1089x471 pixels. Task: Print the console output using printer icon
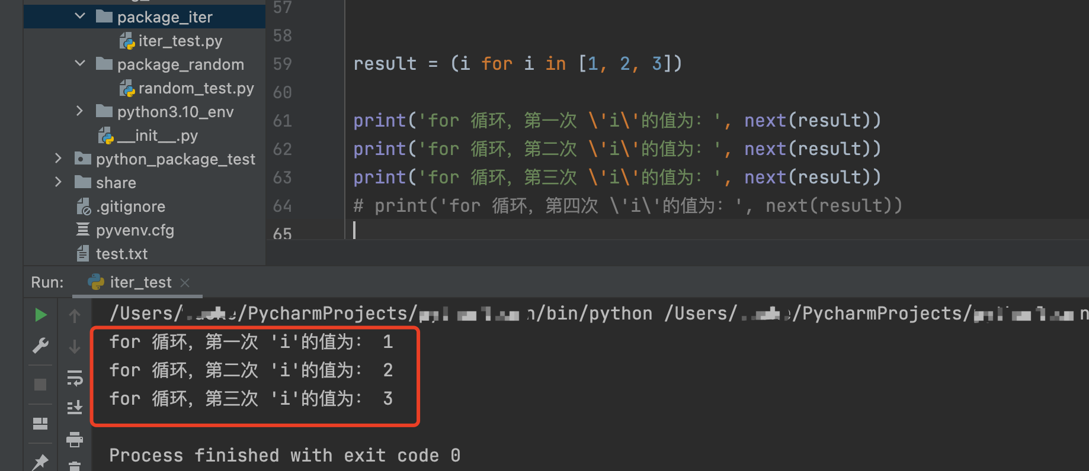[x=75, y=439]
